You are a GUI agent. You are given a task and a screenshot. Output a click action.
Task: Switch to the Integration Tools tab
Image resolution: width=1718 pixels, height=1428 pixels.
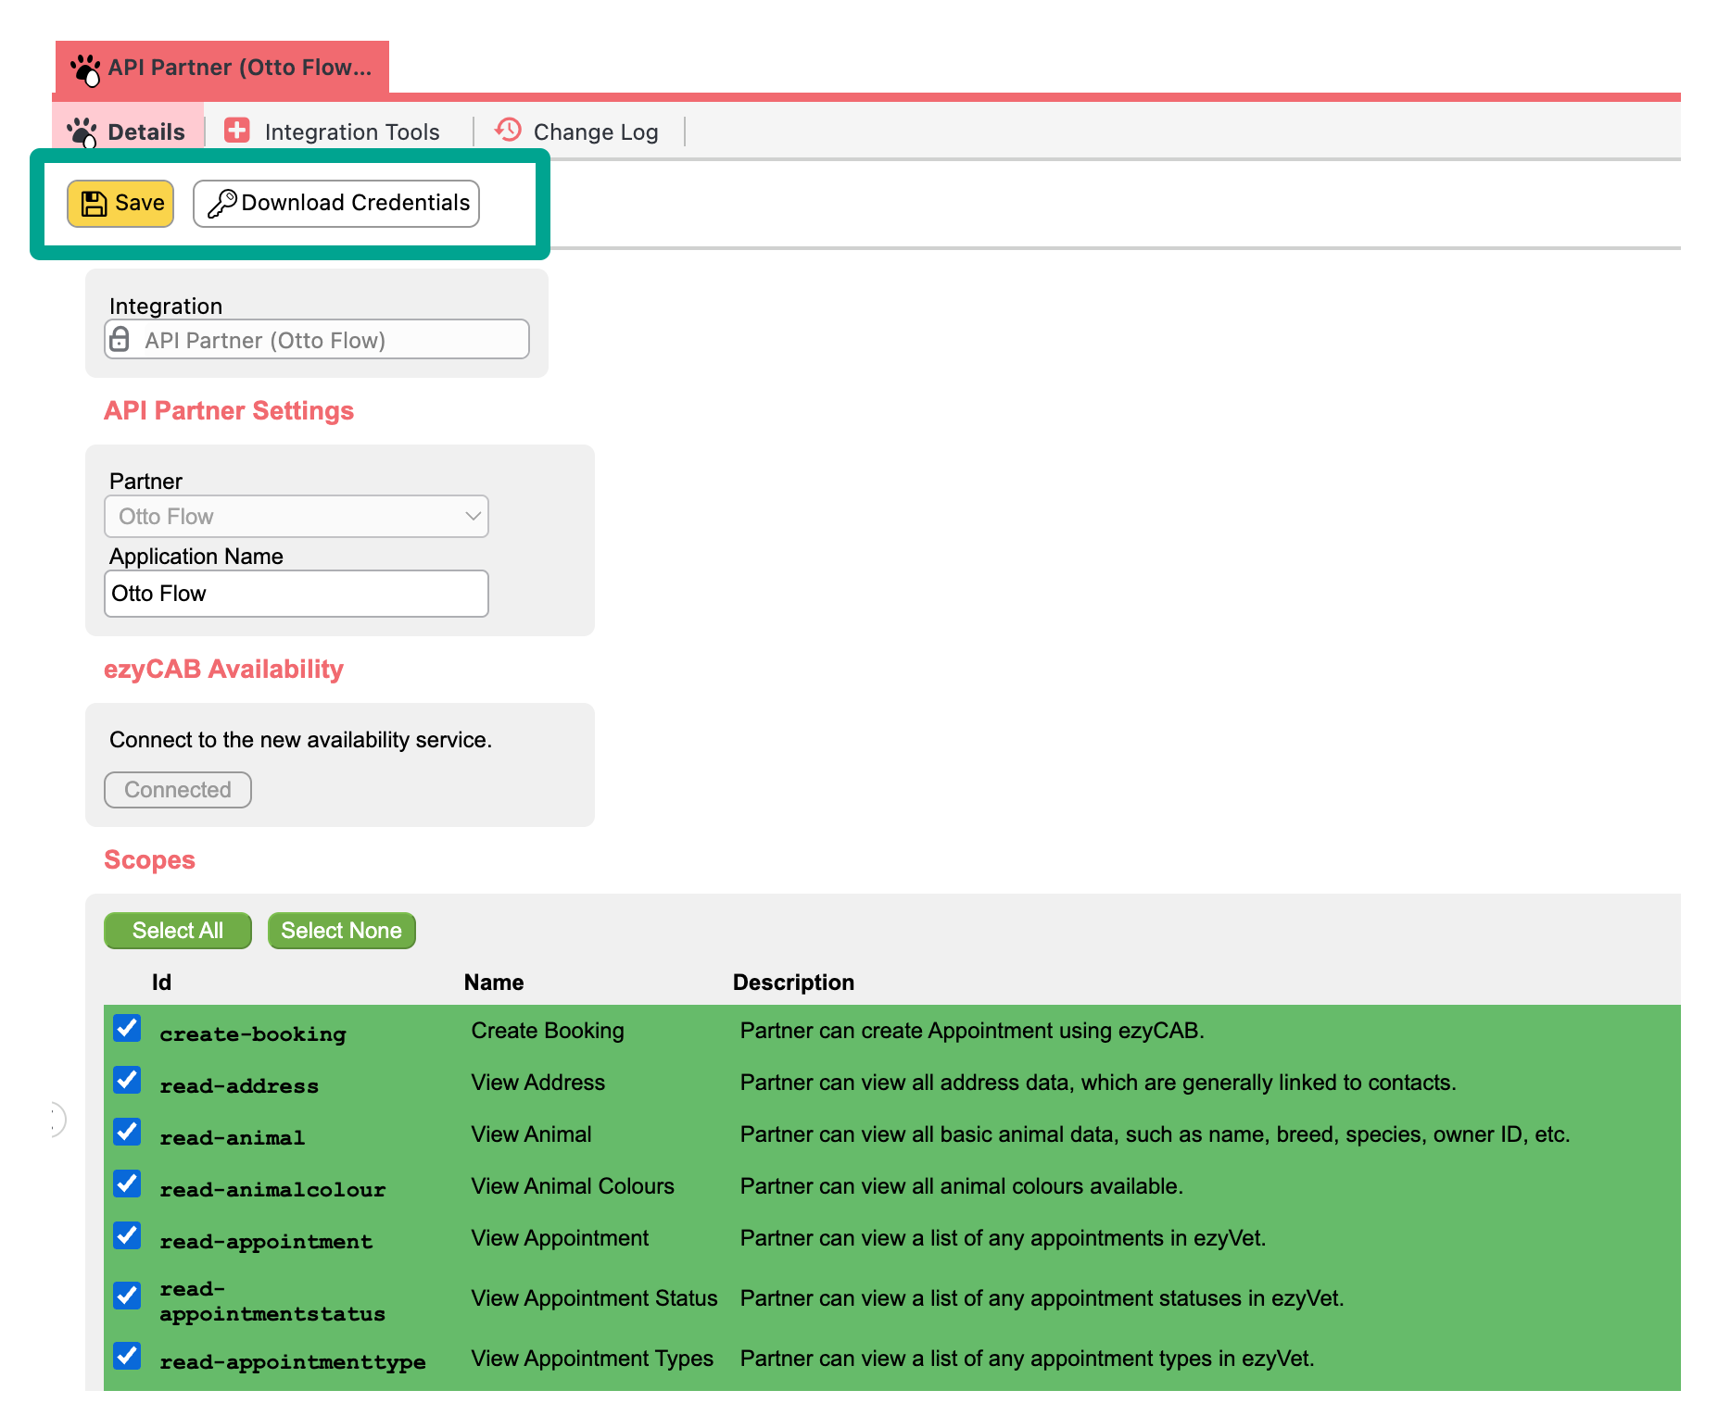(x=351, y=132)
